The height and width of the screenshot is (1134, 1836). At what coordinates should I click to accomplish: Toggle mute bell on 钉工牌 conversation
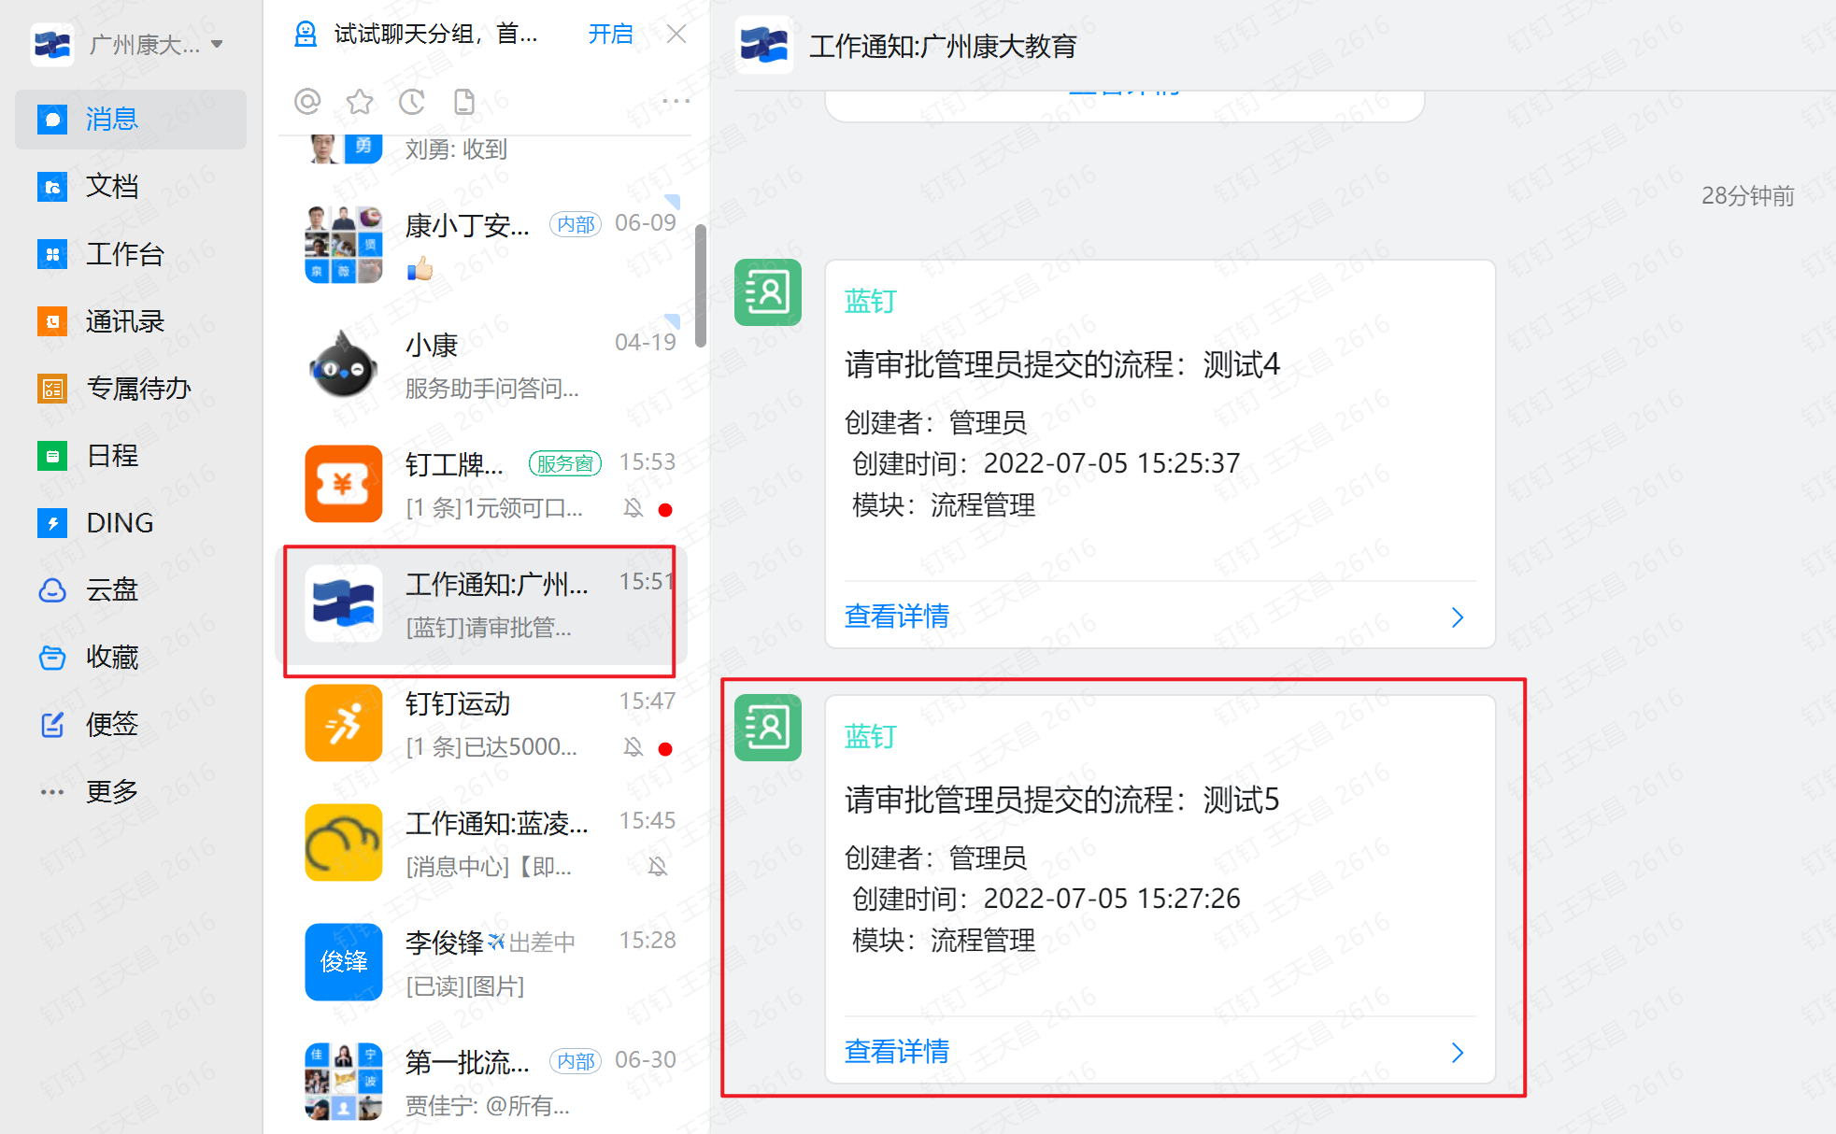pos(633,508)
